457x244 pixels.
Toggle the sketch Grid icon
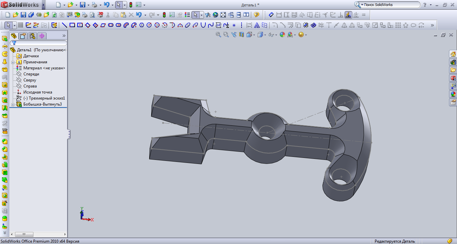point(20,25)
